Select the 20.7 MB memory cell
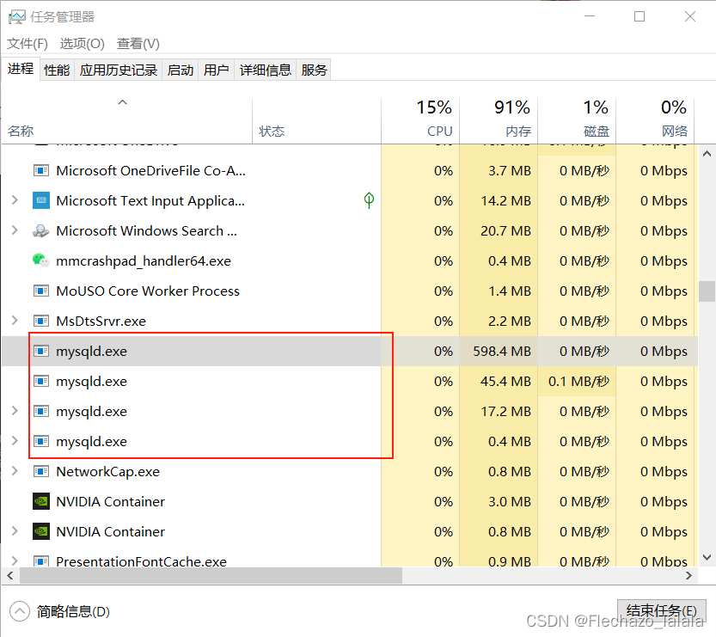This screenshot has height=637, width=716. point(499,231)
